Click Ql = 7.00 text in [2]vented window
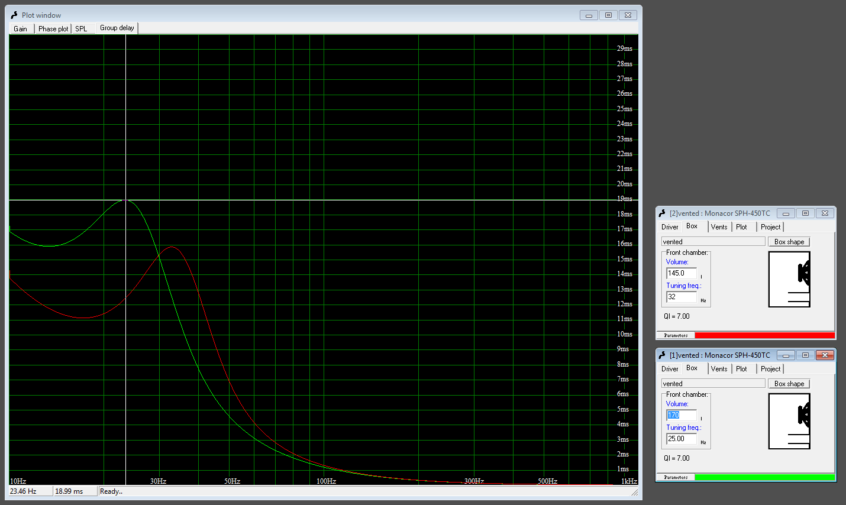The height and width of the screenshot is (505, 846). click(x=676, y=316)
